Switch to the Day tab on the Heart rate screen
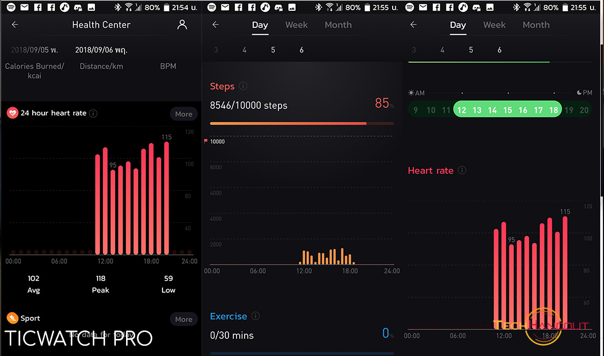 458,25
